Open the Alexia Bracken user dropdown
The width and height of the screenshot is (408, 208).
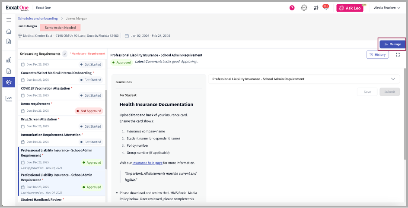pos(390,8)
